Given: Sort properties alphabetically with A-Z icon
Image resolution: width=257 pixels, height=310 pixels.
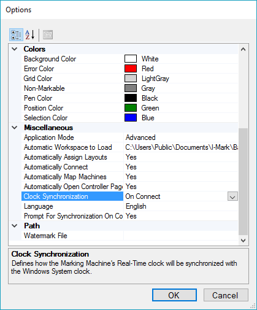Looking at the screenshot, I should click(30, 34).
